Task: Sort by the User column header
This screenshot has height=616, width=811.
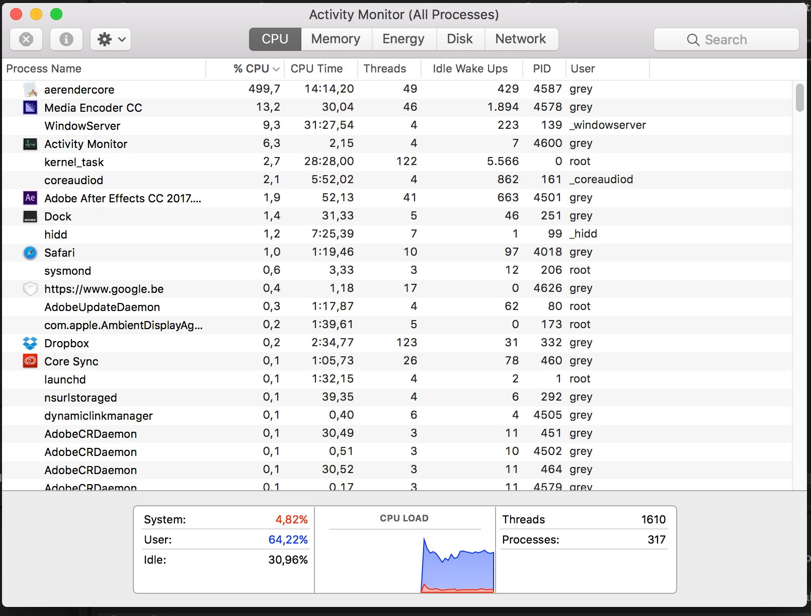Action: coord(607,68)
